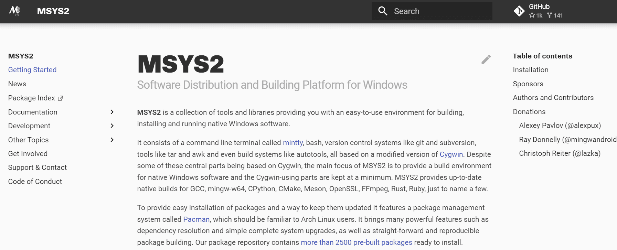Image resolution: width=617 pixels, height=250 pixels.
Task: Expand the Other Topics section chevron
Action: pyautogui.click(x=112, y=140)
